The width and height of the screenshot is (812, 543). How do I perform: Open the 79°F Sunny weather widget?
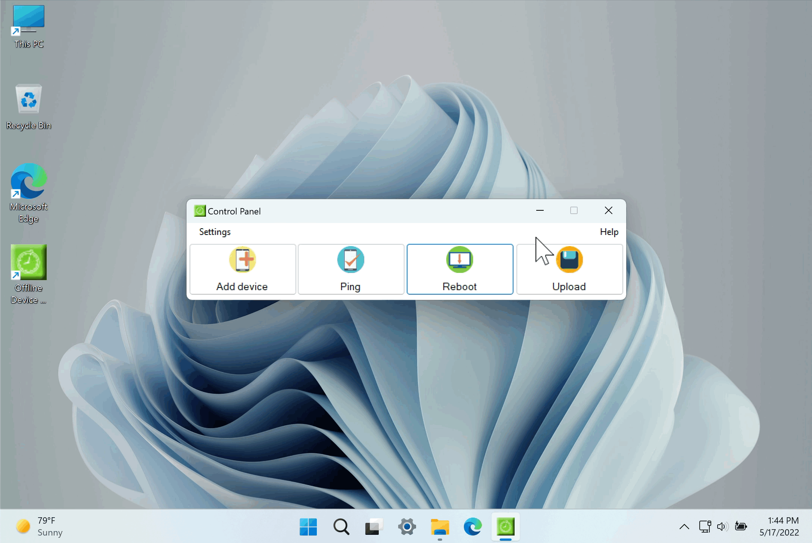(39, 527)
